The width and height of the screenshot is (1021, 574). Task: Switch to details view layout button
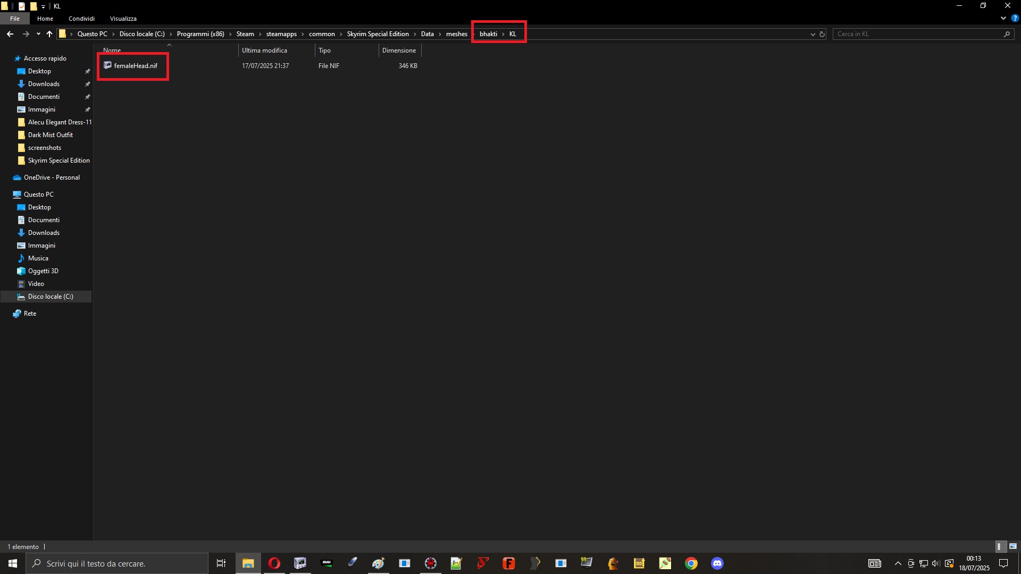click(x=1000, y=546)
